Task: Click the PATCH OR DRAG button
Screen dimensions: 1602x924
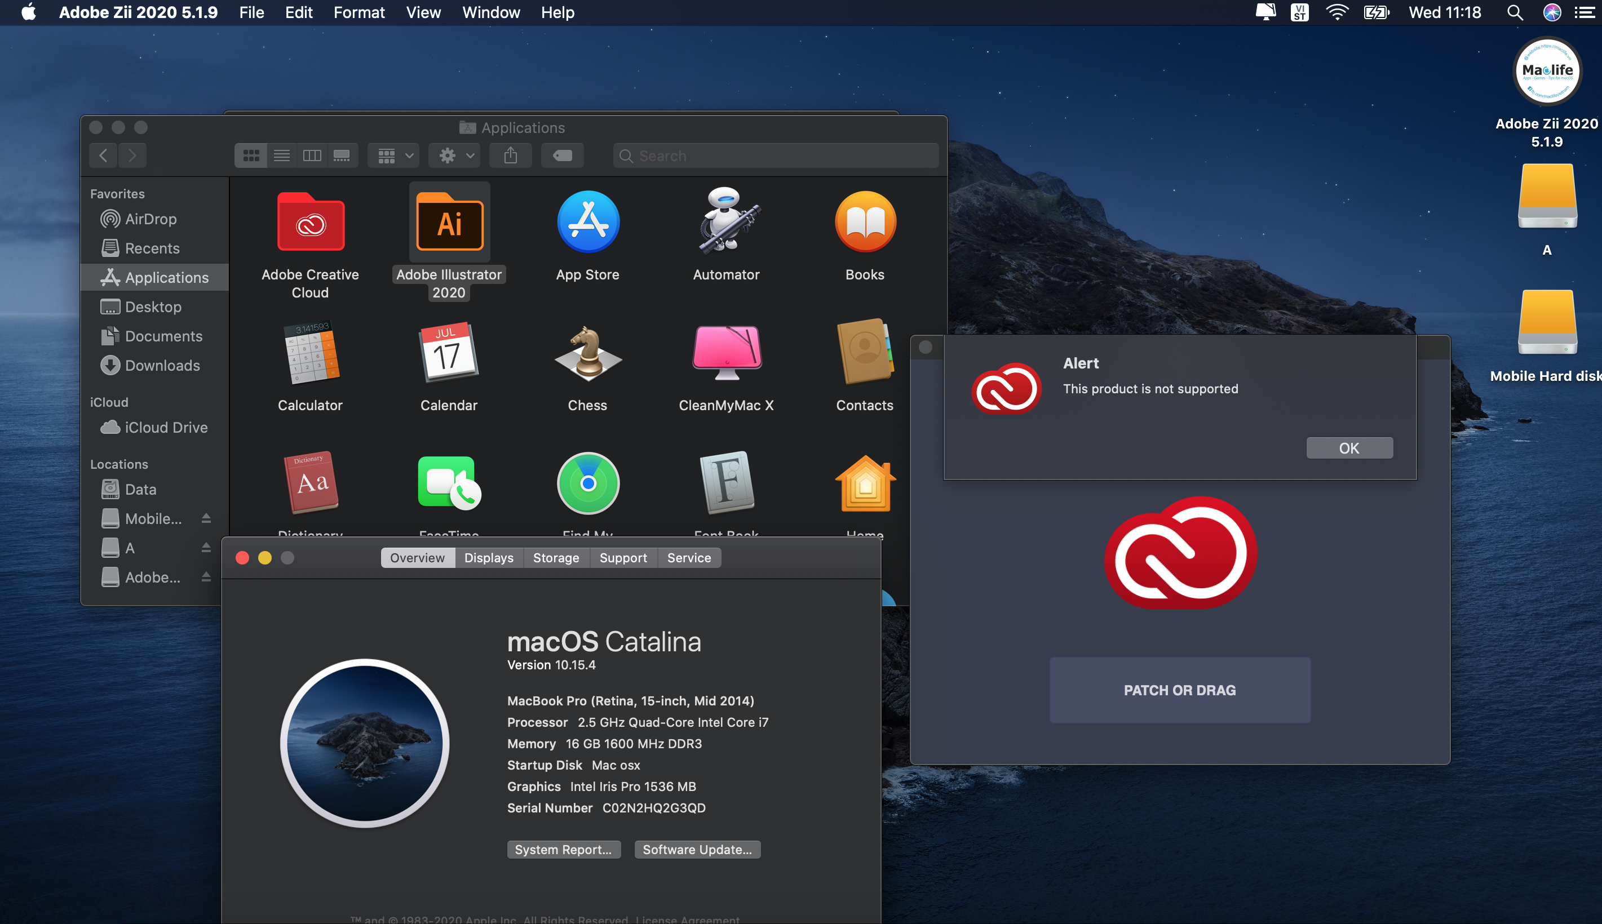Action: (1180, 690)
